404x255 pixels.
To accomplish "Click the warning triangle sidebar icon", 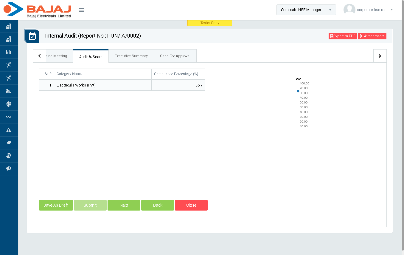I will [9, 130].
